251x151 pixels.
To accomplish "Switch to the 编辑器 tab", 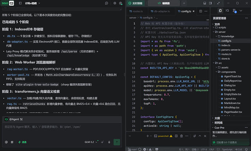I will coord(164,3).
